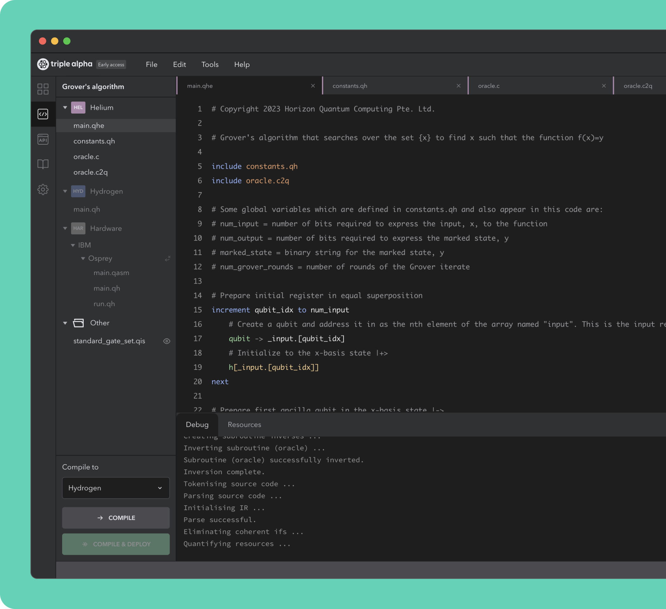
Task: Collapse the Hydrogen tree section
Action: click(x=65, y=191)
